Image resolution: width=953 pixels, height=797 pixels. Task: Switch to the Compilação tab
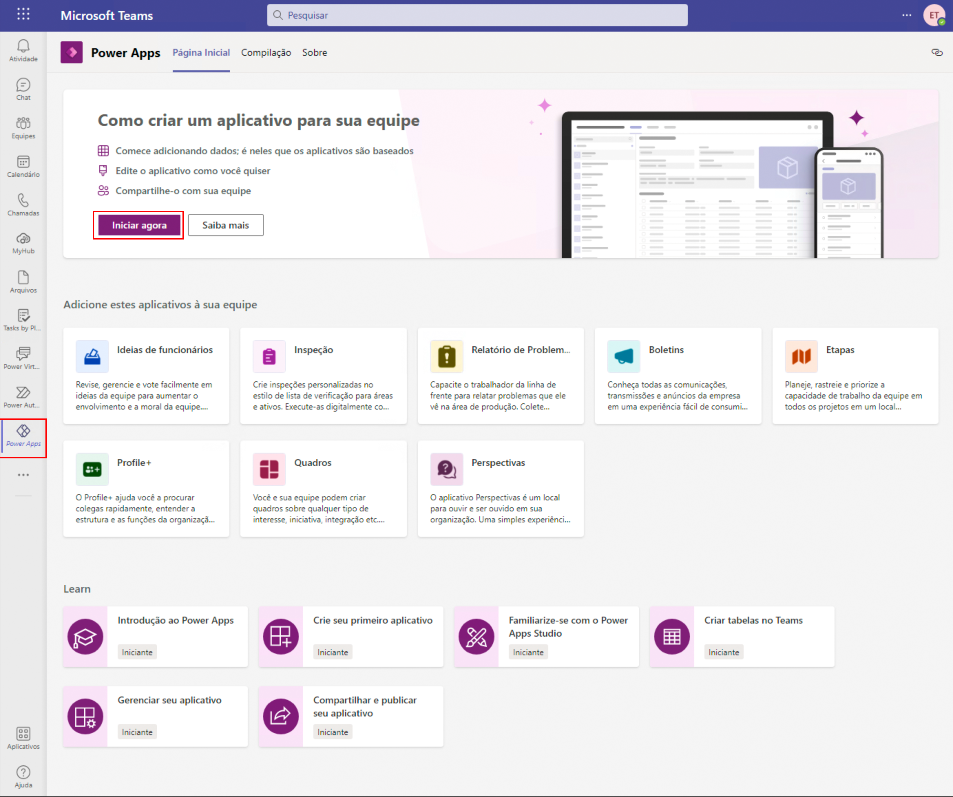[x=266, y=53]
